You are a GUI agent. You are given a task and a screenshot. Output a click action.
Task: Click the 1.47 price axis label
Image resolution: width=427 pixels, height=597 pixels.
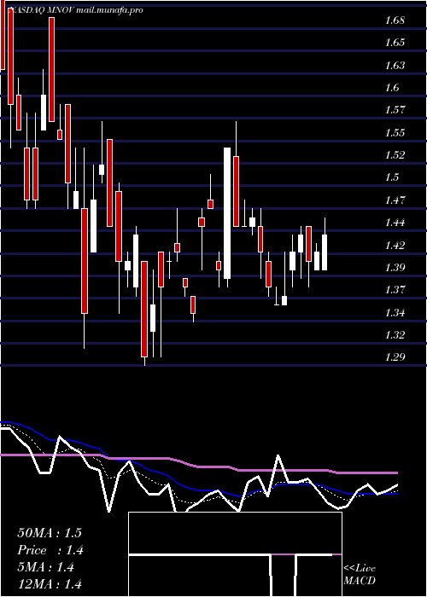point(395,200)
